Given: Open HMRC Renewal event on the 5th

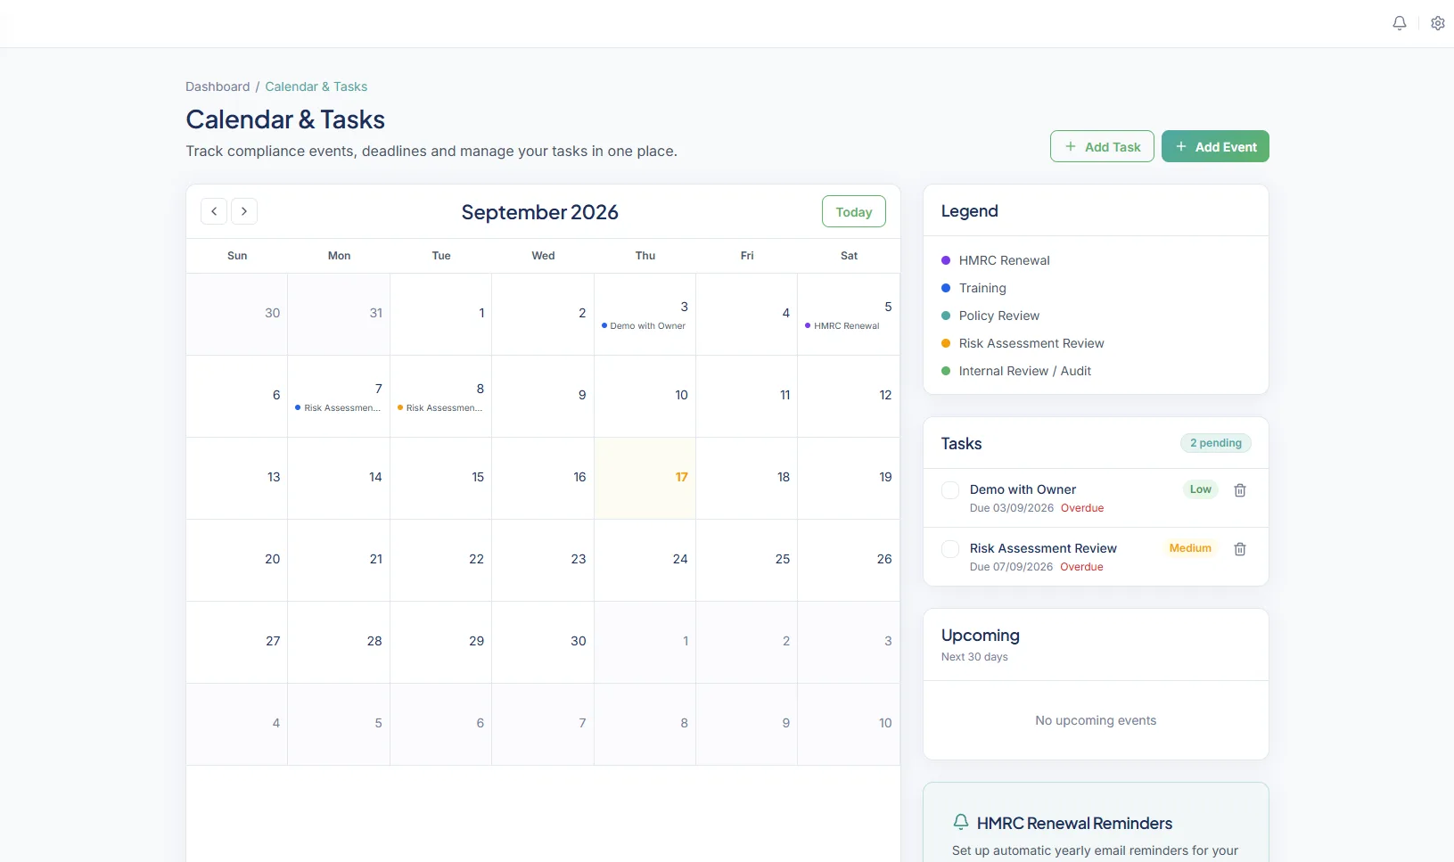Looking at the screenshot, I should click(842, 325).
